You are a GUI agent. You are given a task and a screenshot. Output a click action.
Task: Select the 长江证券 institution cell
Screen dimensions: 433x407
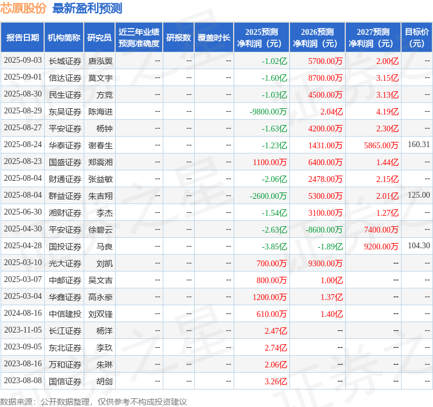point(65,331)
